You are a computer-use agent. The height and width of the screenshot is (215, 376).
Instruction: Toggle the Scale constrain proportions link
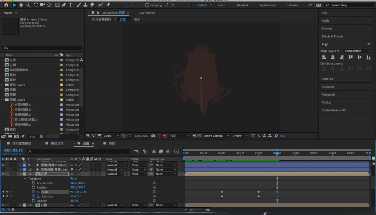[72, 192]
